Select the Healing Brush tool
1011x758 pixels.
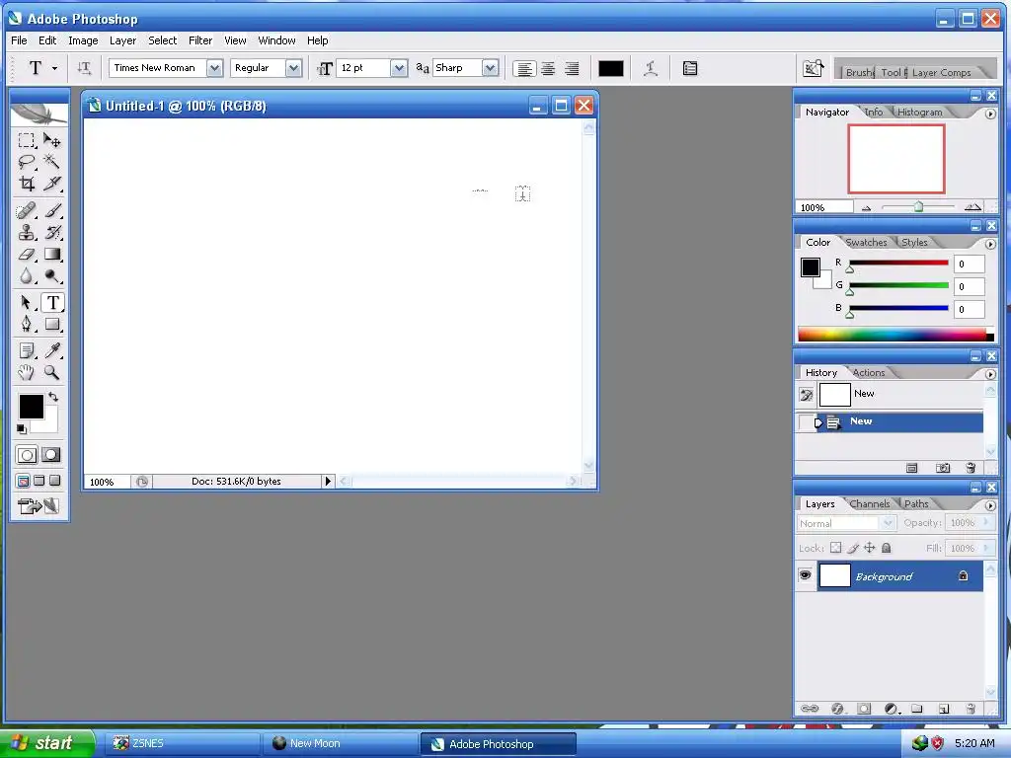(27, 211)
